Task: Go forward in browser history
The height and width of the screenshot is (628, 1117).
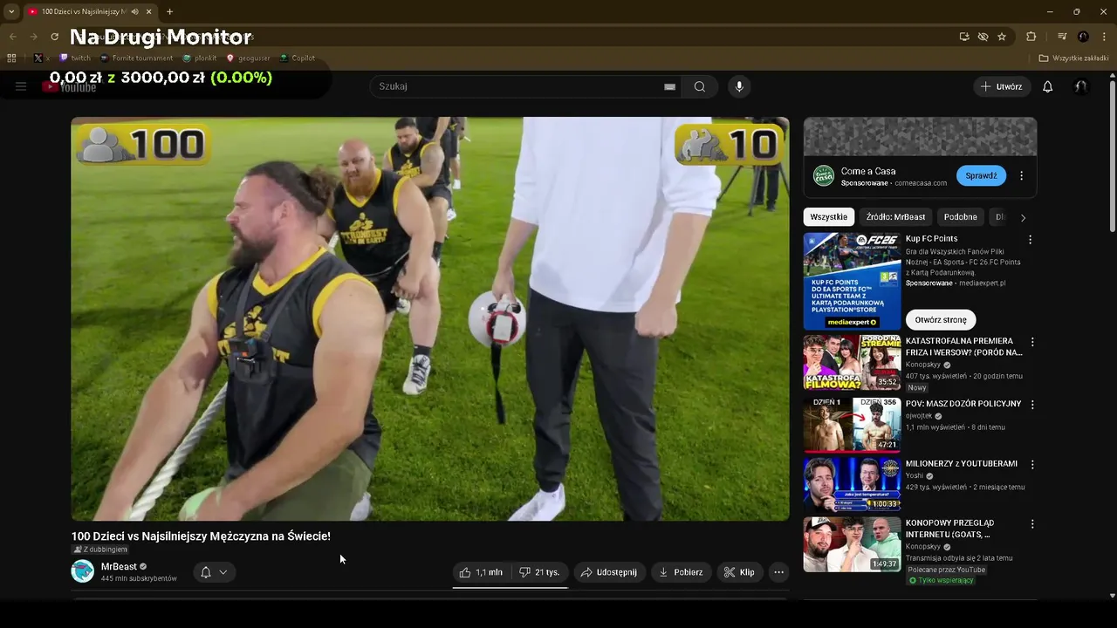Action: pos(33,37)
